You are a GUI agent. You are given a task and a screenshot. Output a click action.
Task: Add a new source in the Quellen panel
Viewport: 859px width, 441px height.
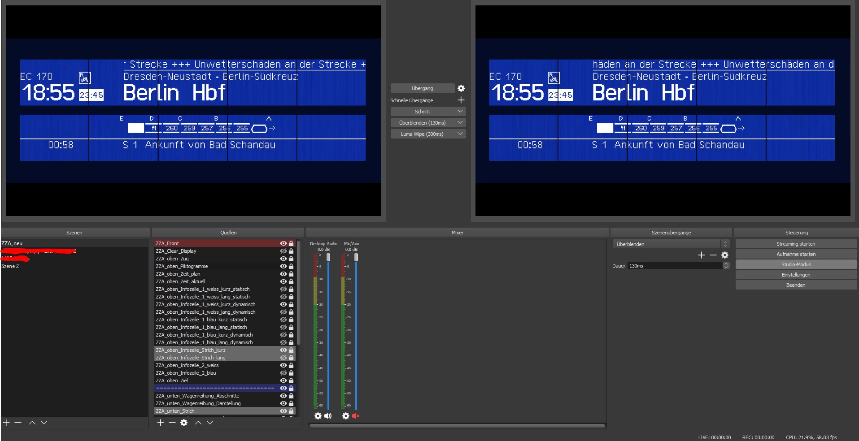[x=161, y=423]
